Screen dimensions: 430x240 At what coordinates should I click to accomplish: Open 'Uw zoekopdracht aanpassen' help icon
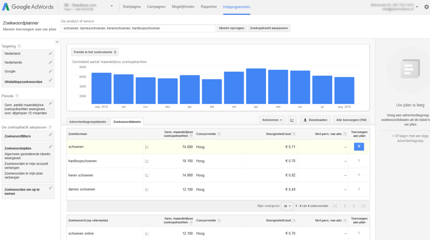[x=50, y=127]
